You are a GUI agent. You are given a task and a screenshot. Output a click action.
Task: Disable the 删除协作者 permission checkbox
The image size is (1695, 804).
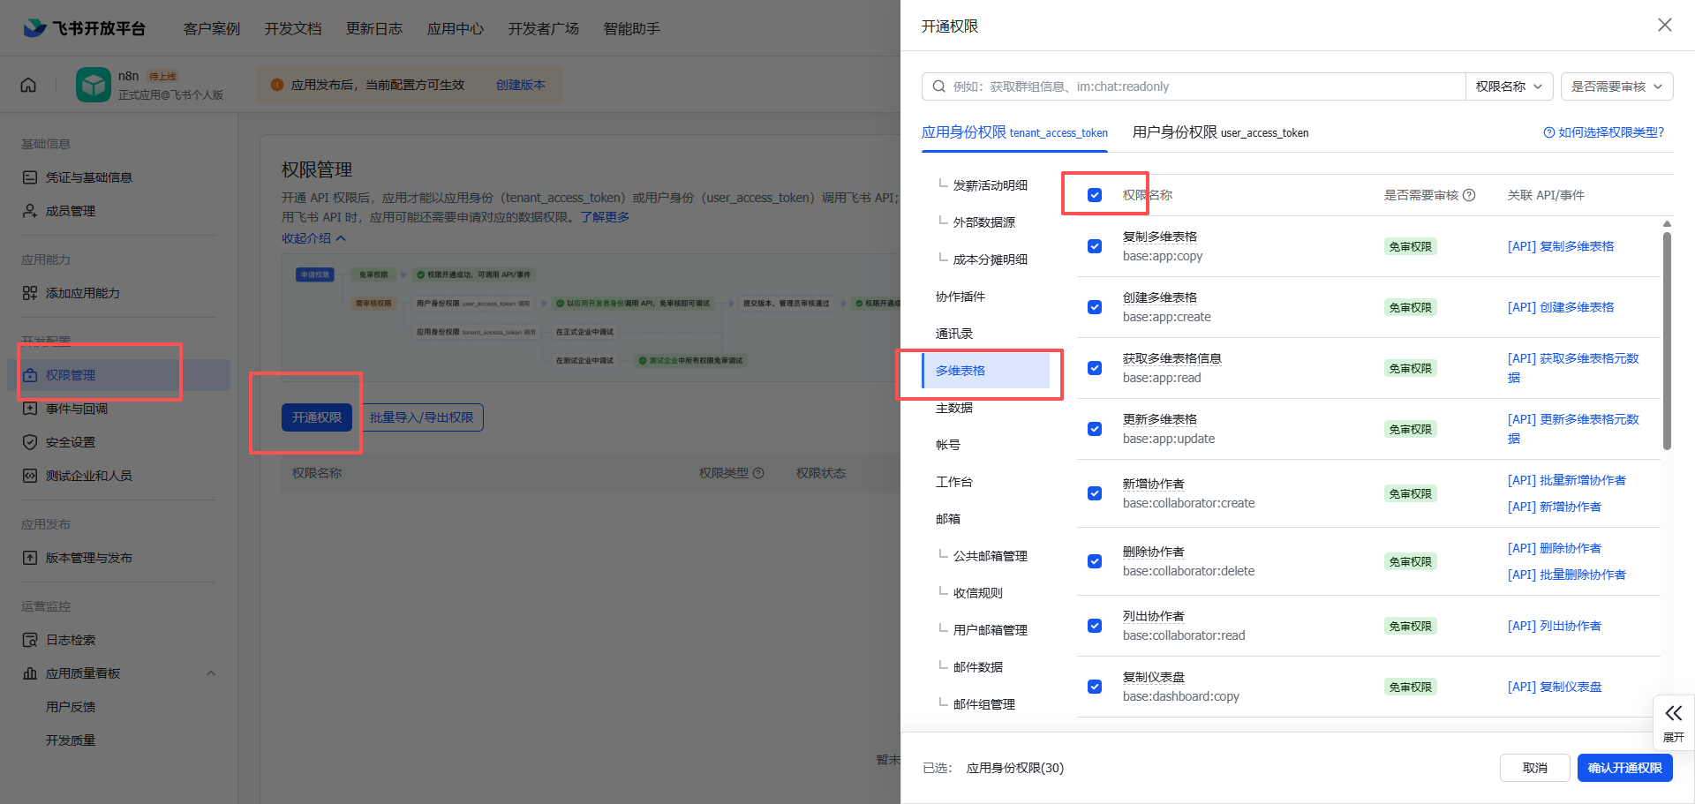[1095, 560]
